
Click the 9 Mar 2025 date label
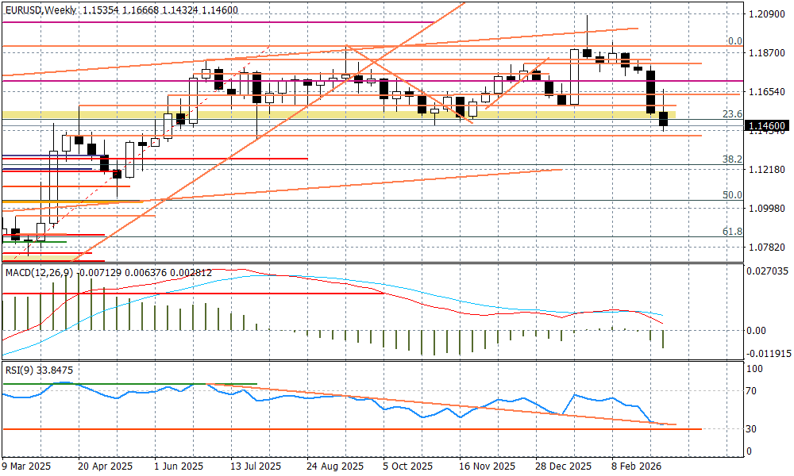(x=27, y=466)
